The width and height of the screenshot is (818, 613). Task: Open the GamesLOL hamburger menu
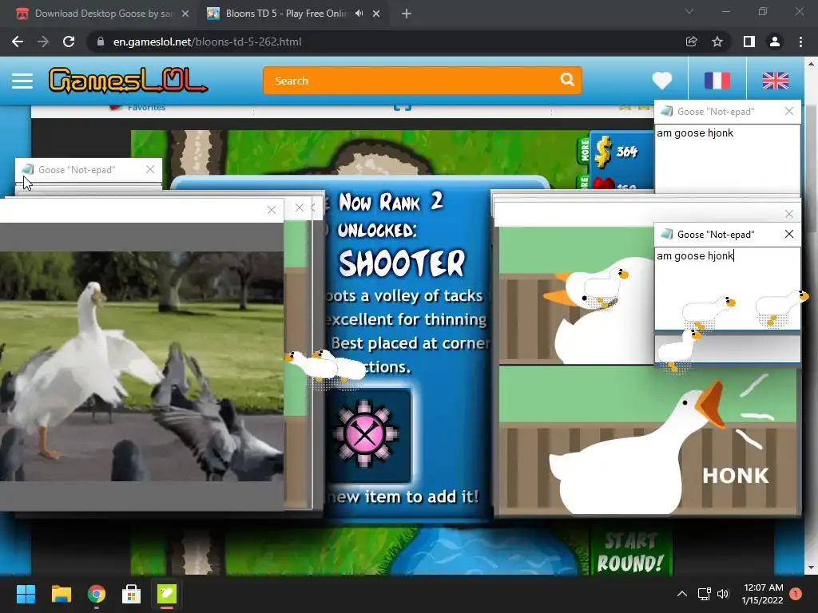pyautogui.click(x=22, y=81)
